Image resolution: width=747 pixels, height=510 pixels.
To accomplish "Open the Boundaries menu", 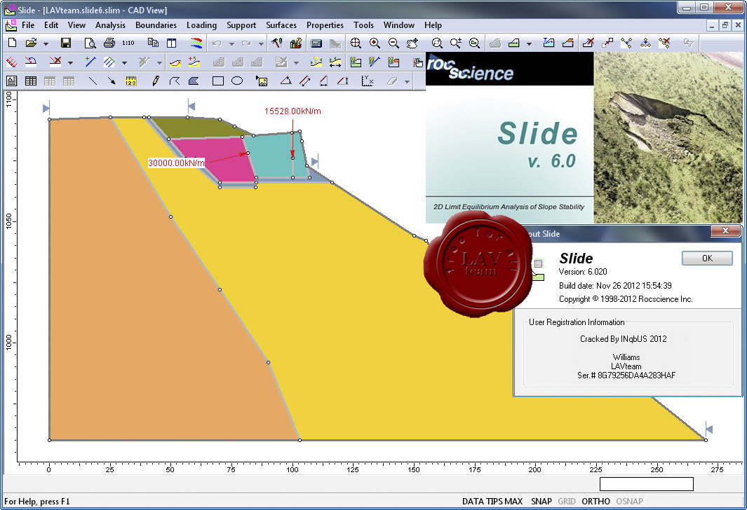I will pyautogui.click(x=156, y=25).
